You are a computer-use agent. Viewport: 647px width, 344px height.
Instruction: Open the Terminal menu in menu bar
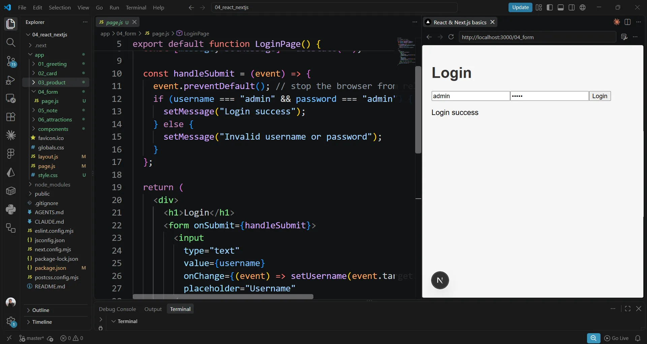[x=136, y=7]
